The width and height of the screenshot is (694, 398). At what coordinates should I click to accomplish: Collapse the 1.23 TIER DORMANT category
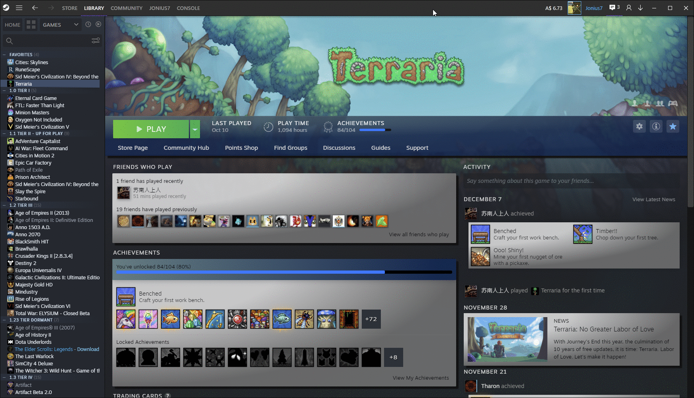point(4,320)
